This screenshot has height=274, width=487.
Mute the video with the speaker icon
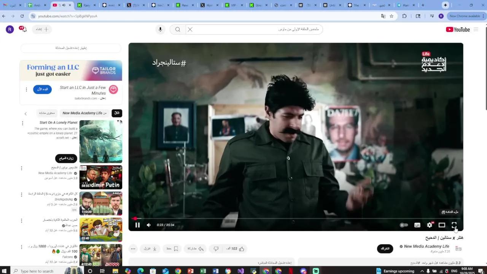pyautogui.click(x=149, y=225)
